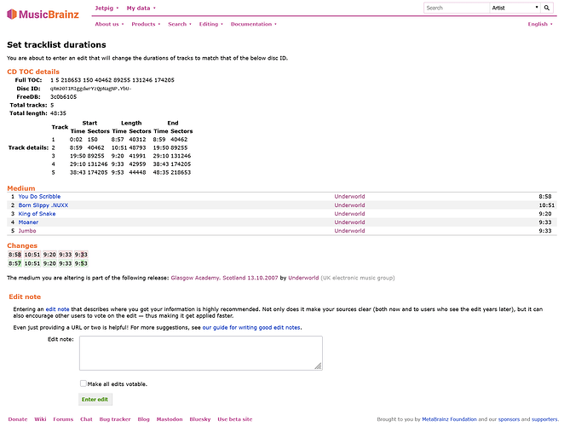Viewport: 564px width, 426px height.
Task: Open the Bug tracker footer link
Action: [115, 419]
